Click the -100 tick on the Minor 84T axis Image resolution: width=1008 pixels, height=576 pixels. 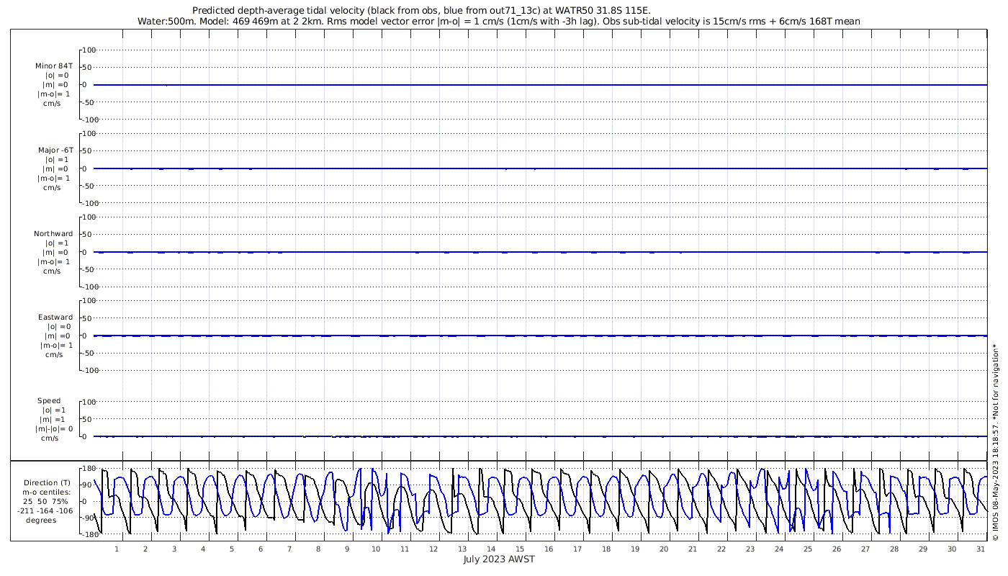pos(89,120)
